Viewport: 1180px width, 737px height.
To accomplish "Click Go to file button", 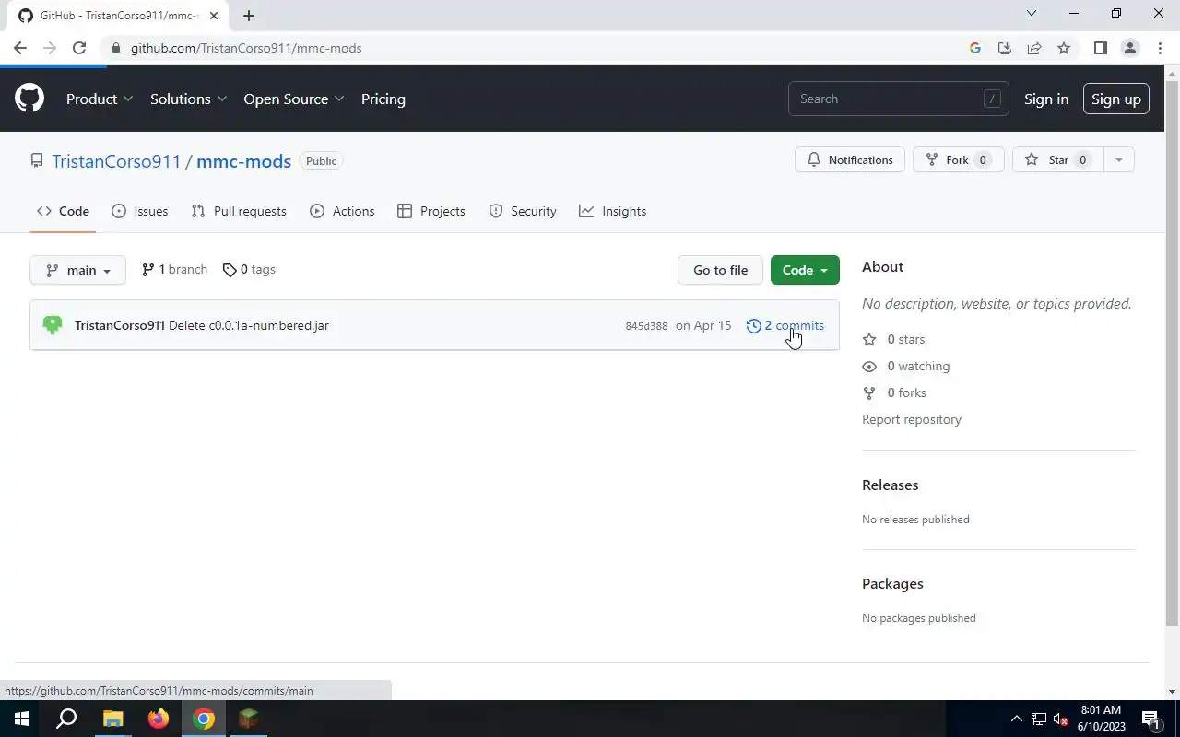I will point(720,270).
